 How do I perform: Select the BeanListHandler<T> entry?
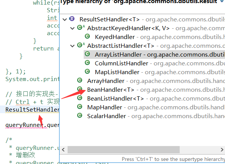click(116, 99)
